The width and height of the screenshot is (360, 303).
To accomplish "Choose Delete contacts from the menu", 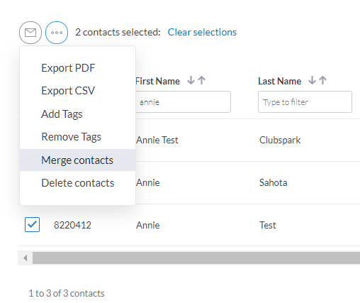I will tap(78, 183).
